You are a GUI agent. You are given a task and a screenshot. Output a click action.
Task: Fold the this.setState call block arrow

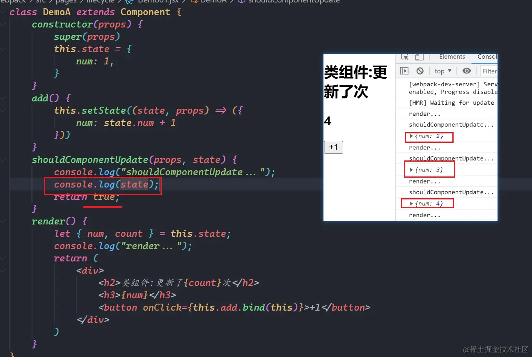click(x=3, y=111)
